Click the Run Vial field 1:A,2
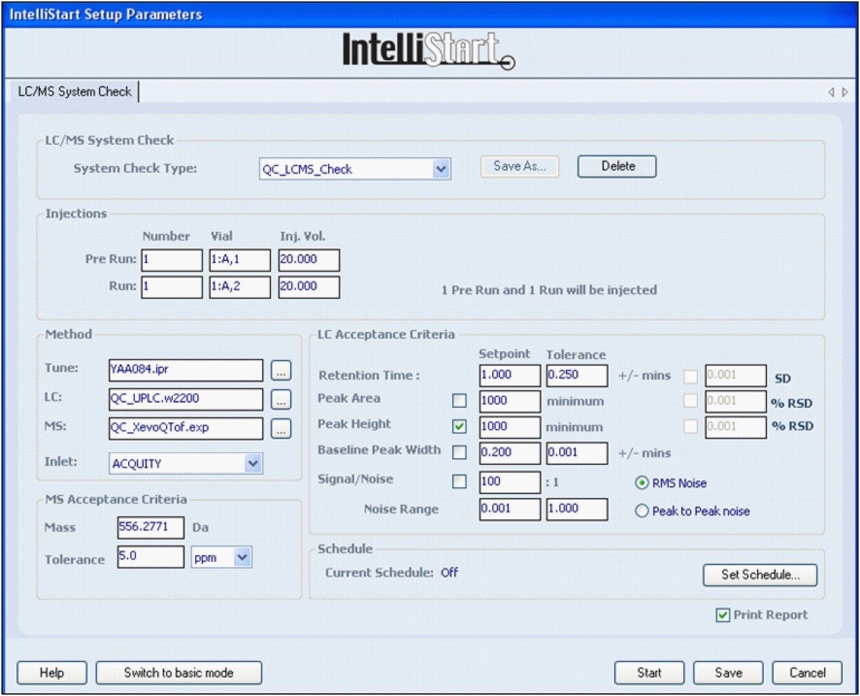This screenshot has height=696, width=860. pyautogui.click(x=240, y=287)
